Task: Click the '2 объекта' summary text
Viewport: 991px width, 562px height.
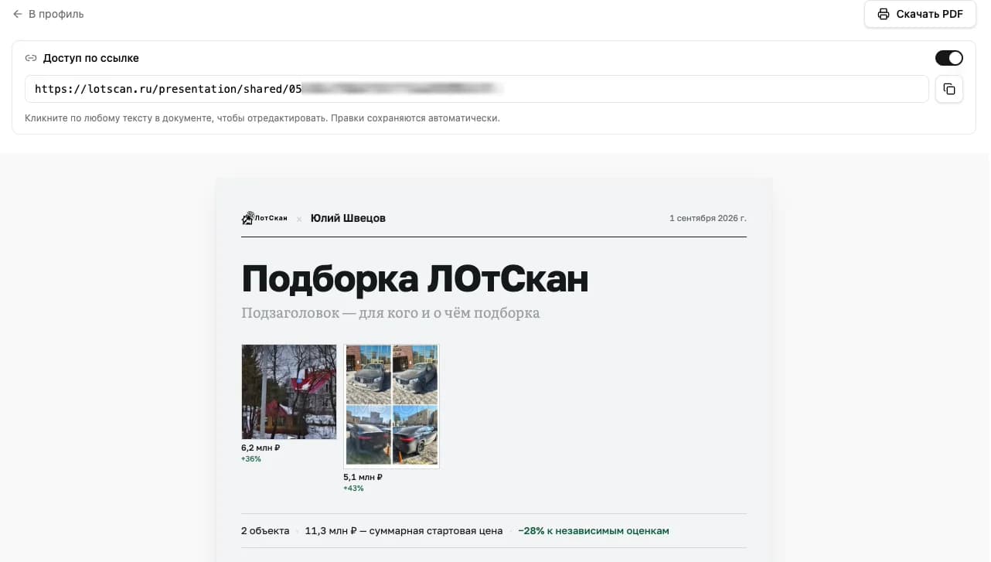Action: pyautogui.click(x=265, y=531)
